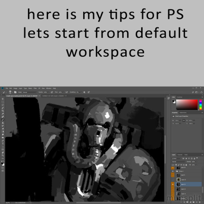Toggle lock image pixels brush icon
204x204 pixels.
click(x=179, y=165)
